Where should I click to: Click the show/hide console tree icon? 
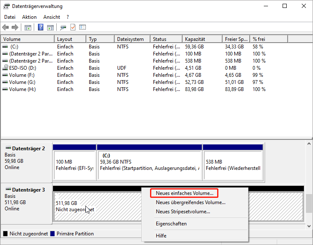tap(28, 28)
